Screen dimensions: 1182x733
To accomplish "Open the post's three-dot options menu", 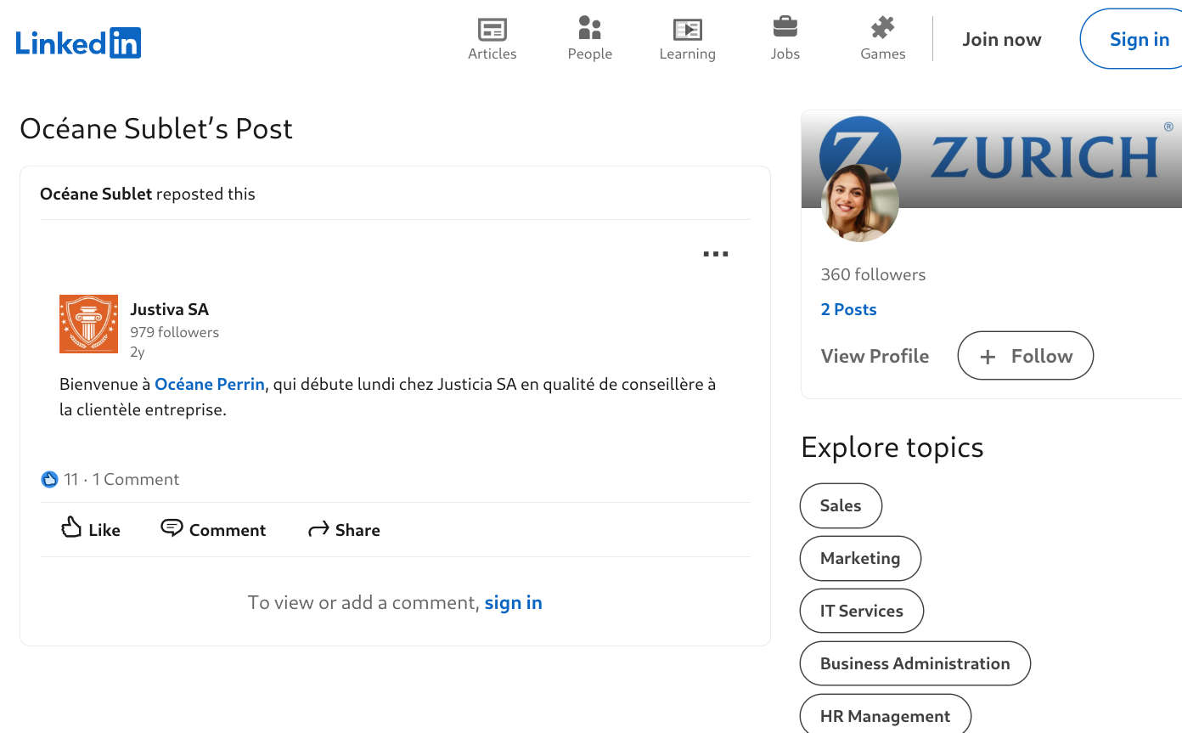I will click(716, 253).
